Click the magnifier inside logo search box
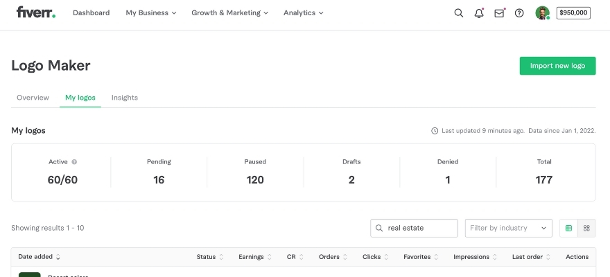 point(379,228)
